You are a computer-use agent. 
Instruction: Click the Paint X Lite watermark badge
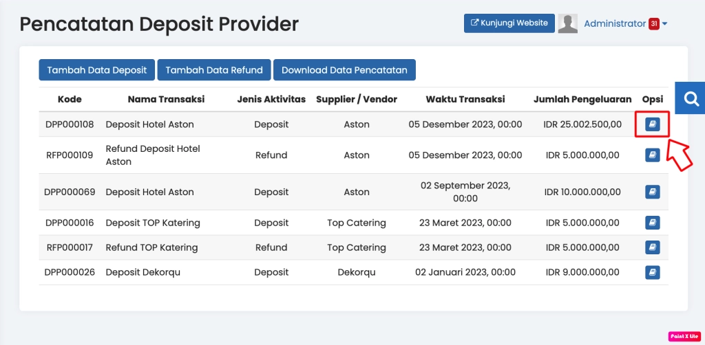pos(683,336)
